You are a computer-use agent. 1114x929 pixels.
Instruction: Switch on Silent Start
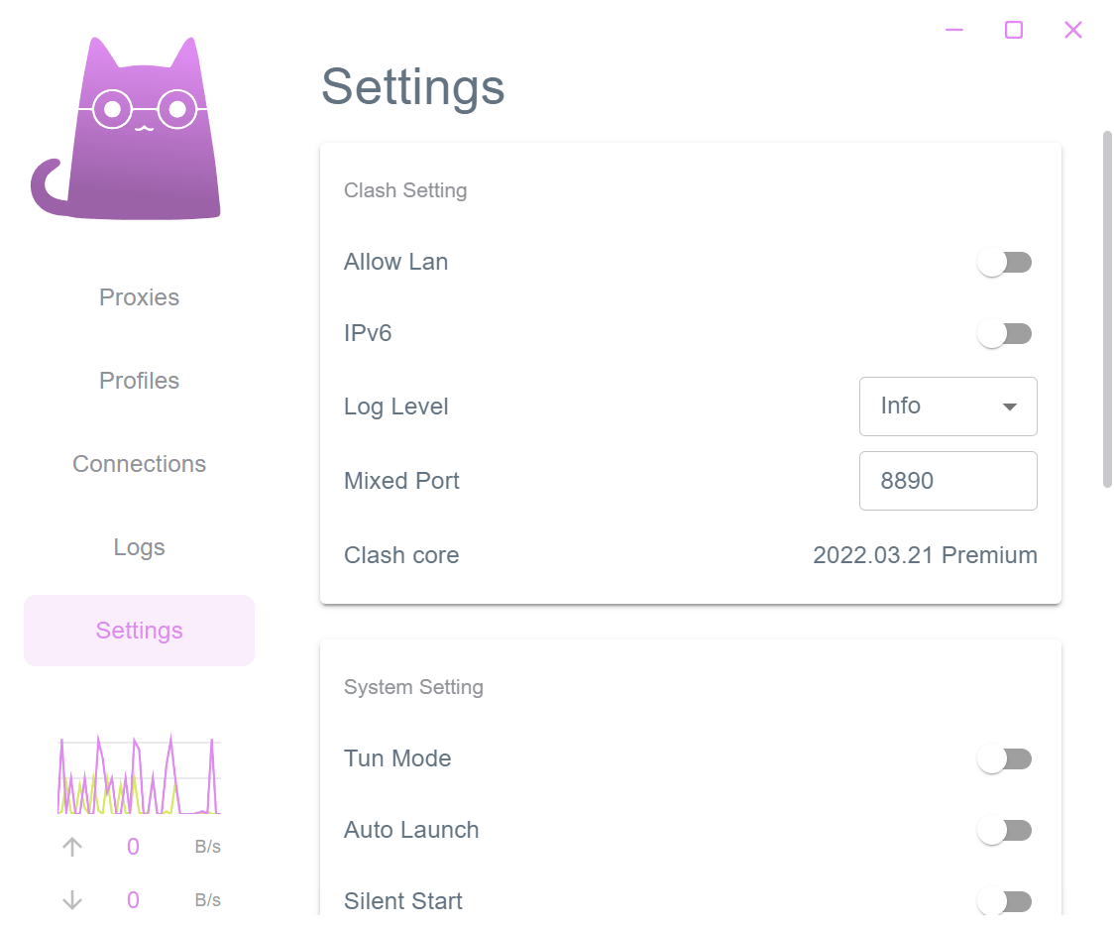(x=1005, y=901)
